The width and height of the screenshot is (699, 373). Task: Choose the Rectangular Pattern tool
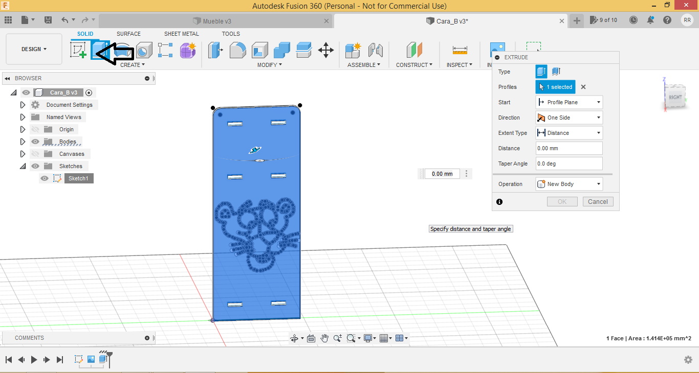165,50
